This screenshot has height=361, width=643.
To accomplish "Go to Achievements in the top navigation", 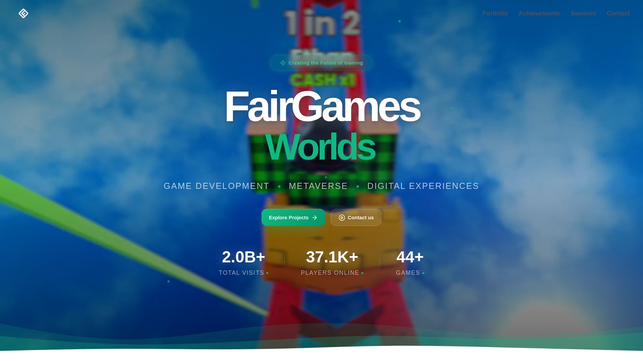I will pyautogui.click(x=539, y=13).
